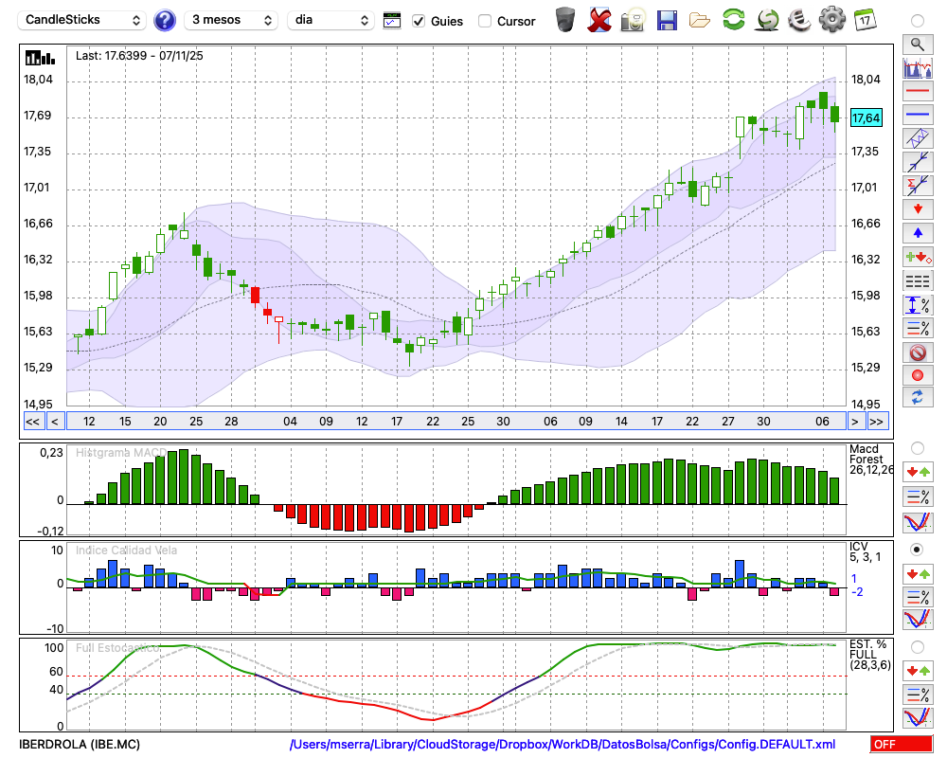Click the << rewind-to-start navigation button

point(32,421)
